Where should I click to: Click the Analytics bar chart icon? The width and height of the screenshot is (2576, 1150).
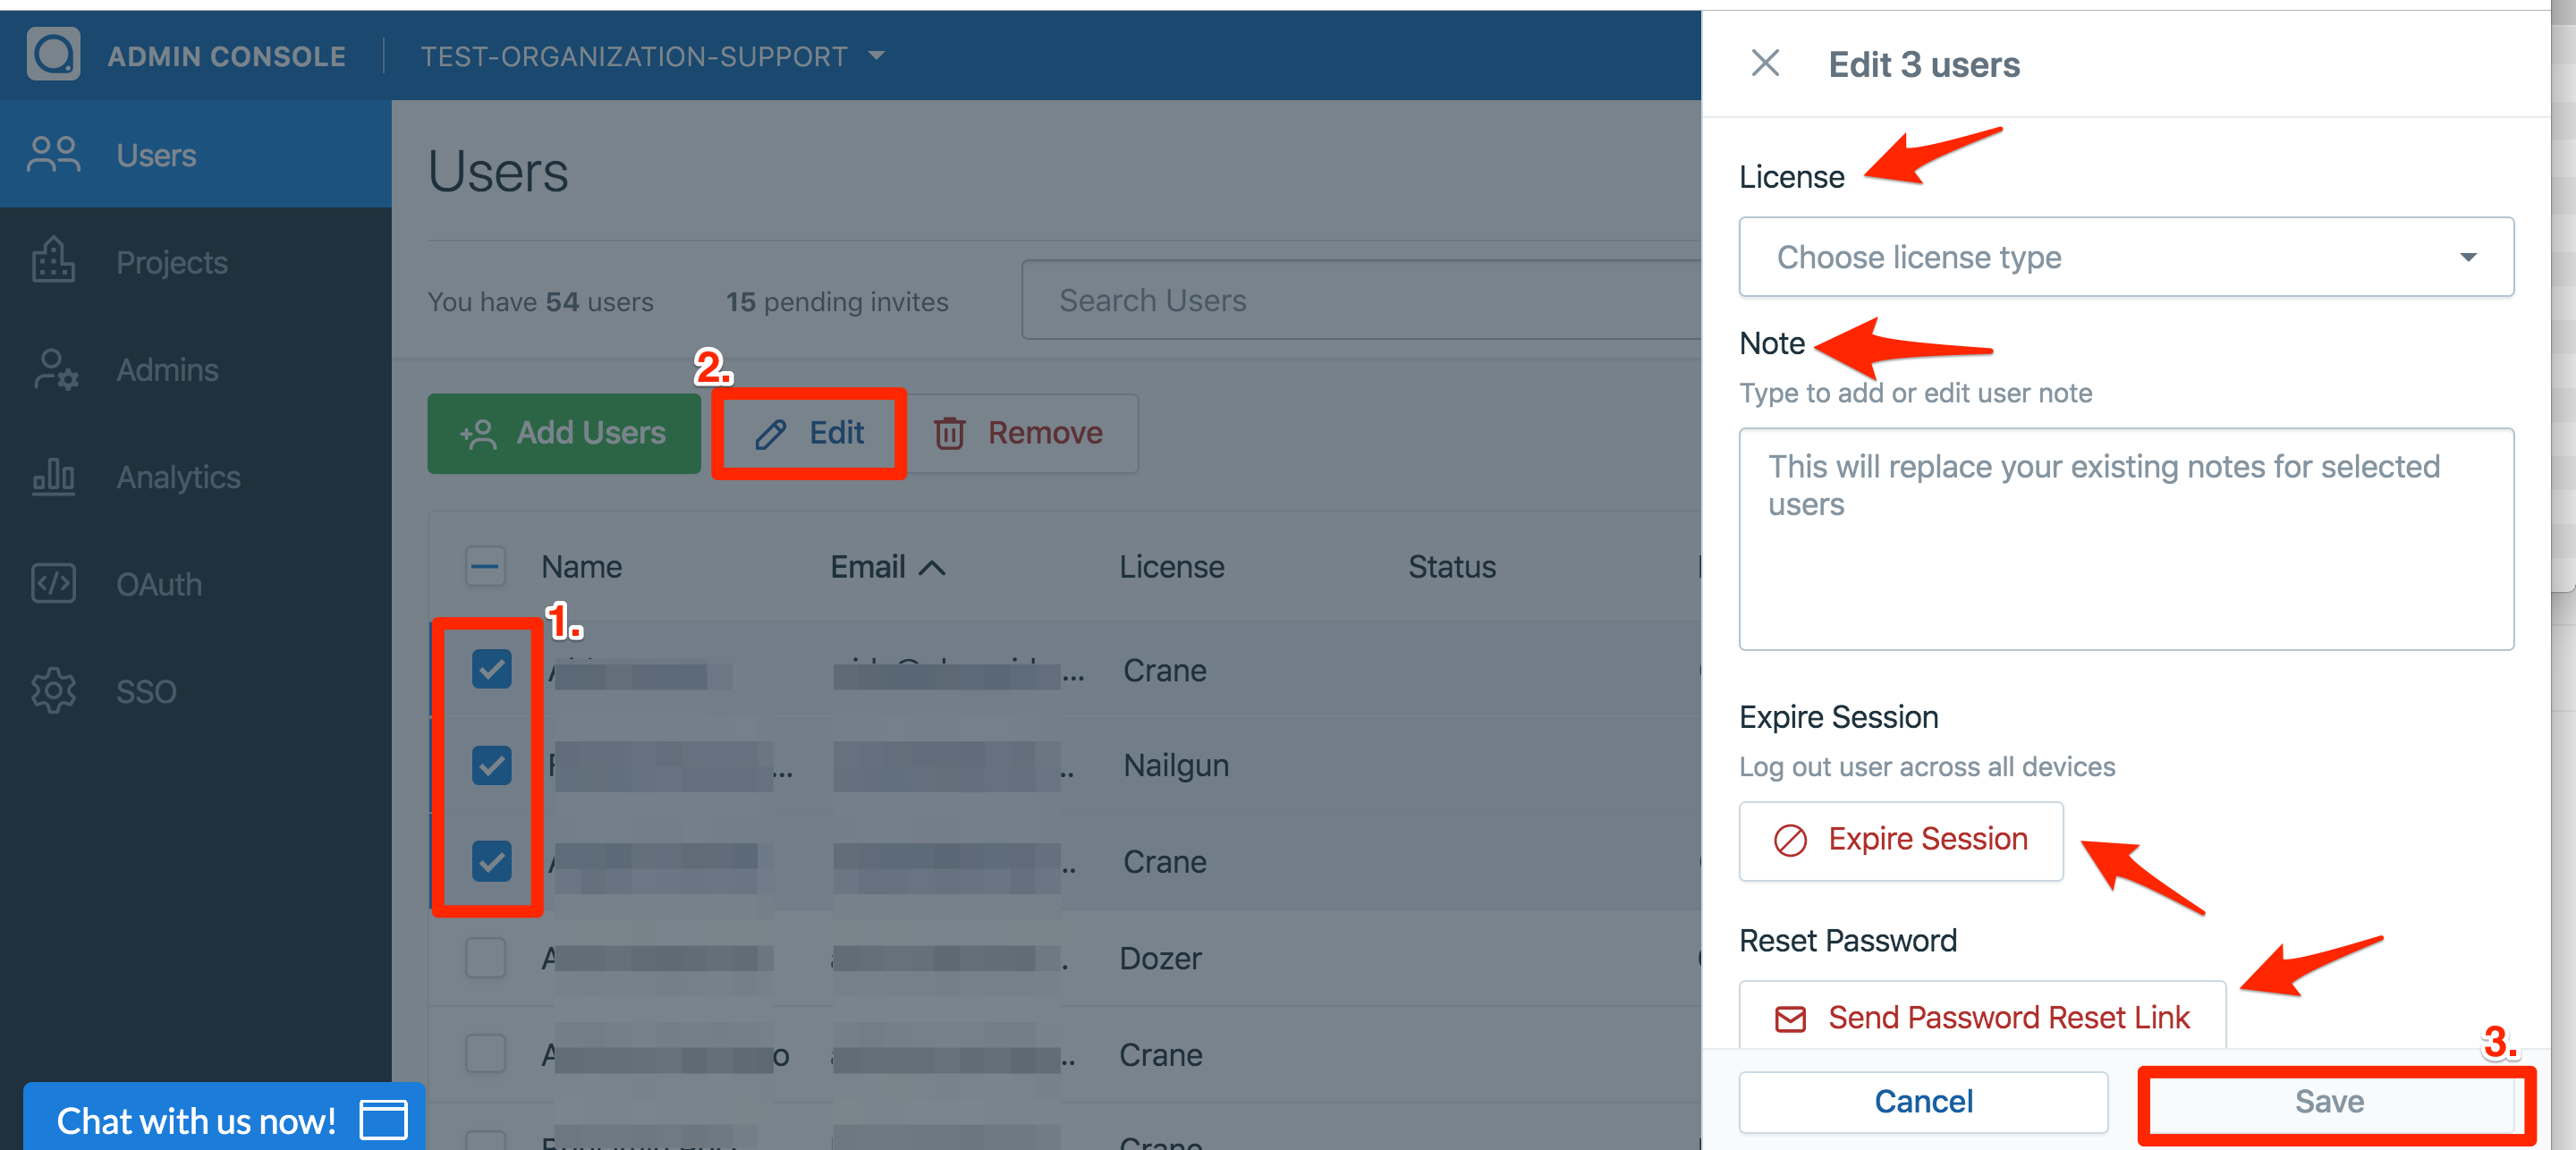click(53, 477)
